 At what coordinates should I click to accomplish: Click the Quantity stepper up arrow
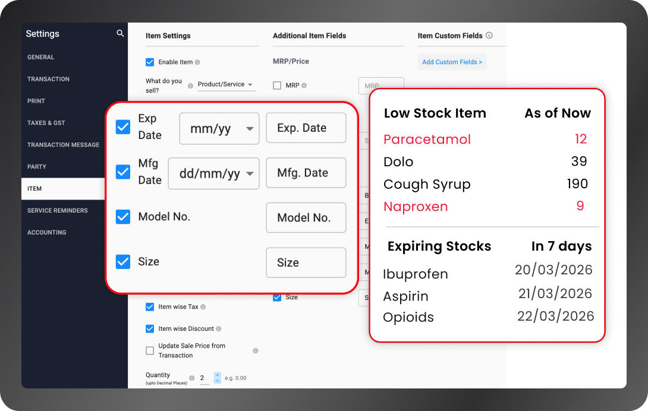218,375
